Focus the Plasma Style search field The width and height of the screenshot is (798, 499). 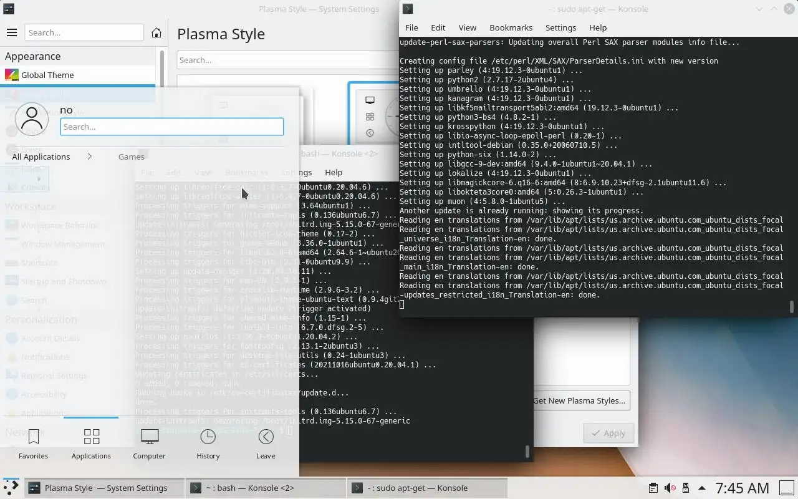point(288,60)
